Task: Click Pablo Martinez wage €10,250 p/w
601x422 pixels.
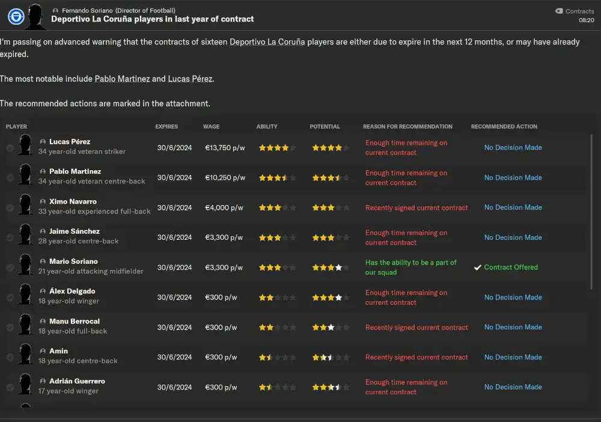Action: 225,177
